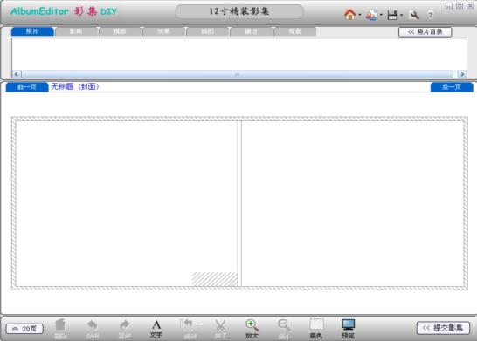The height and width of the screenshot is (341, 477).
Task: Select the 照片 photos tab
Action: pos(32,31)
